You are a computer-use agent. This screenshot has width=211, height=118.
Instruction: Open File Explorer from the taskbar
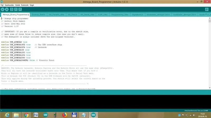pyautogui.click(x=16, y=115)
